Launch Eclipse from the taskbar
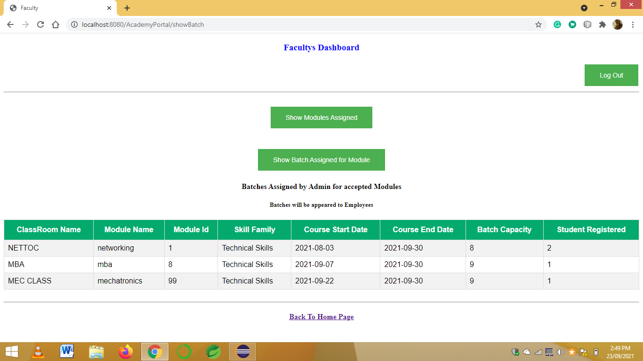 pos(242,351)
